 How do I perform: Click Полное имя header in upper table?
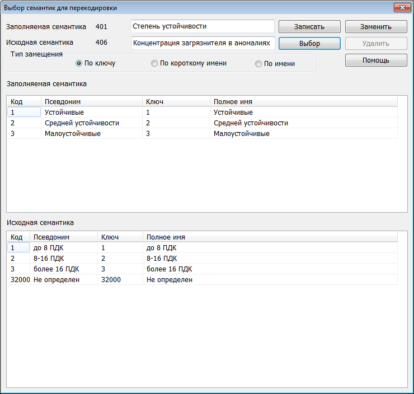click(304, 102)
